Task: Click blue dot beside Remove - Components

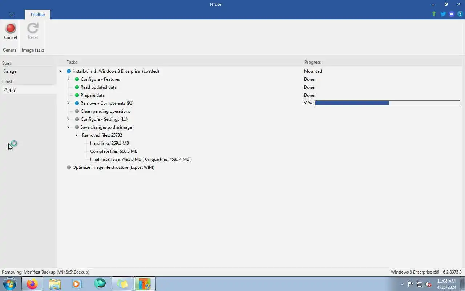Action: coord(77,103)
